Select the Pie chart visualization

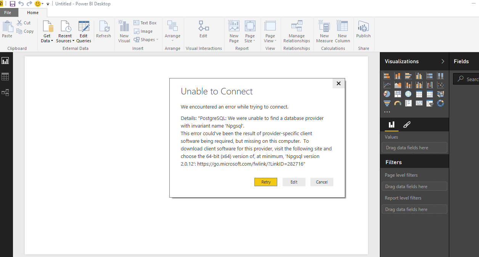pos(387,94)
